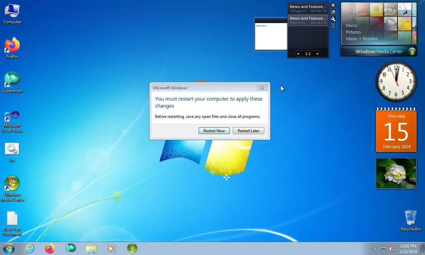Viewport: 425px width, 255px height.
Task: Click the feed gadget larger-size icon
Action: pos(333,12)
